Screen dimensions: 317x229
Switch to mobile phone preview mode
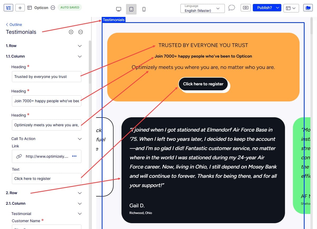click(144, 9)
